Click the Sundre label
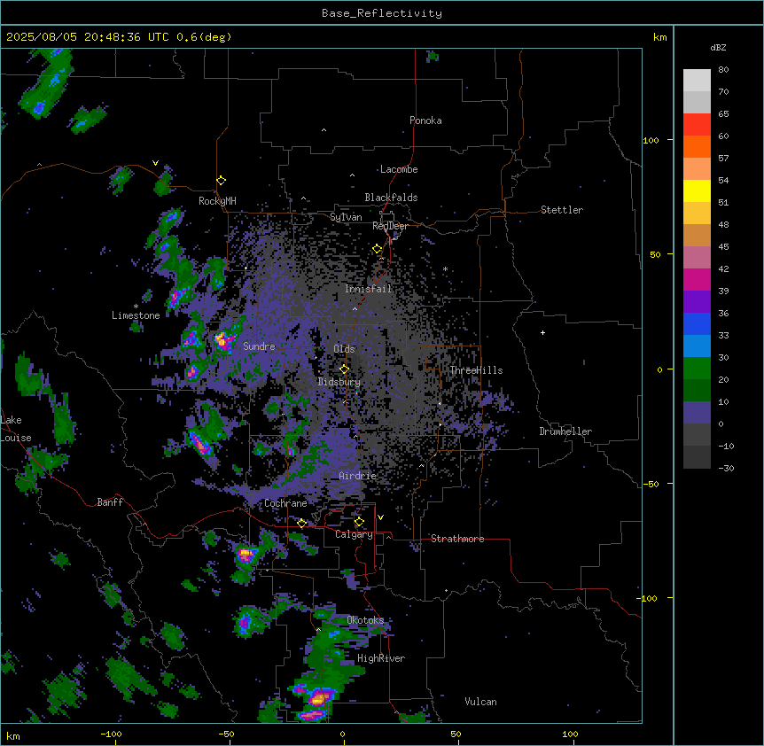 [259, 346]
